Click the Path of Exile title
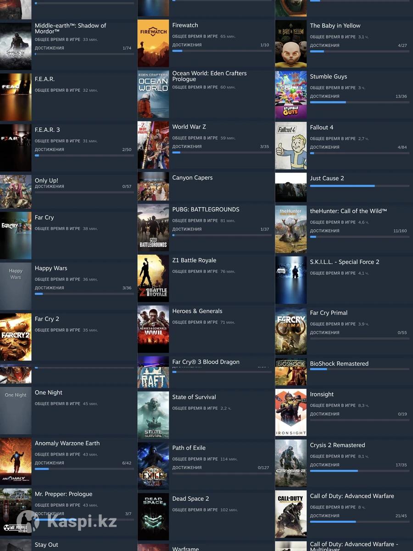Viewport: 413px width, 551px height. tap(189, 448)
